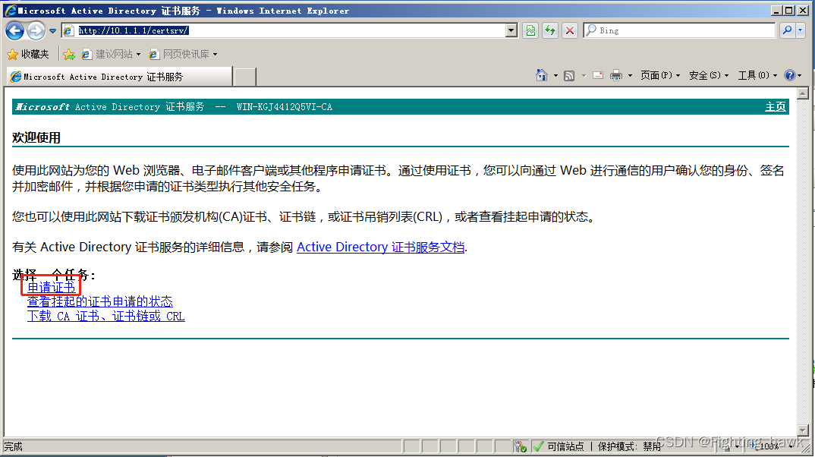Open the 收藏夹 favorites button
The height and width of the screenshot is (457, 815).
27,54
